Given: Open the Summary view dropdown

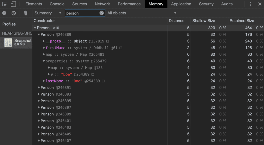Looking at the screenshot, I should pyautogui.click(x=48, y=13).
